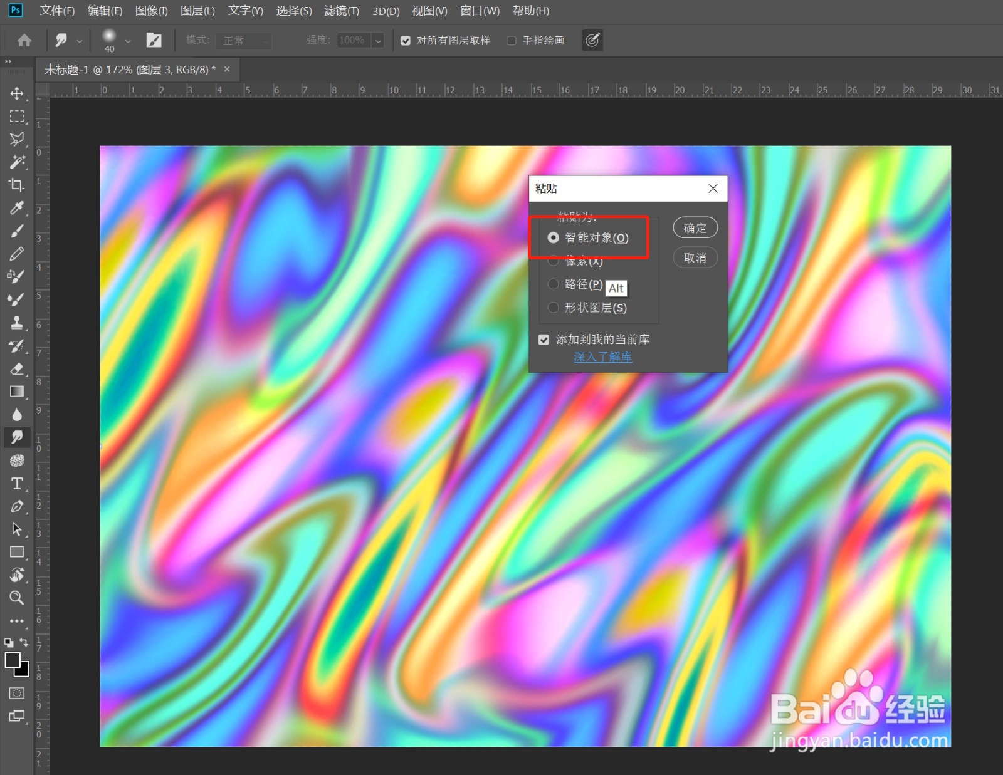Select the Rotate View hand tool

(x=17, y=575)
